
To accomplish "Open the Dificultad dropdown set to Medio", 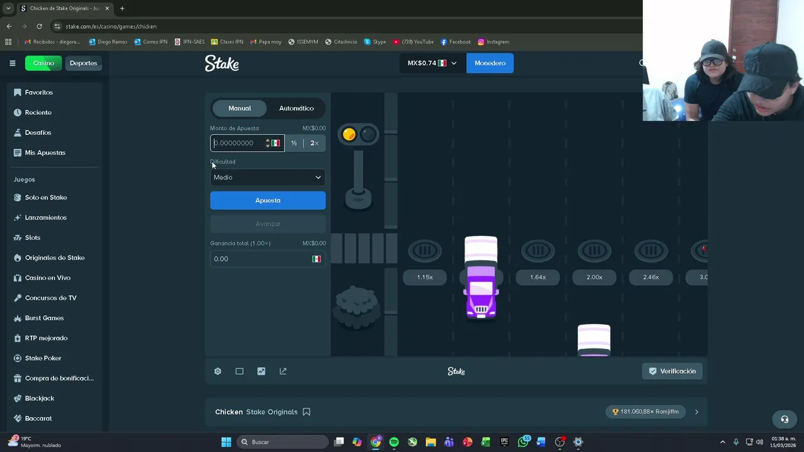I will click(268, 177).
